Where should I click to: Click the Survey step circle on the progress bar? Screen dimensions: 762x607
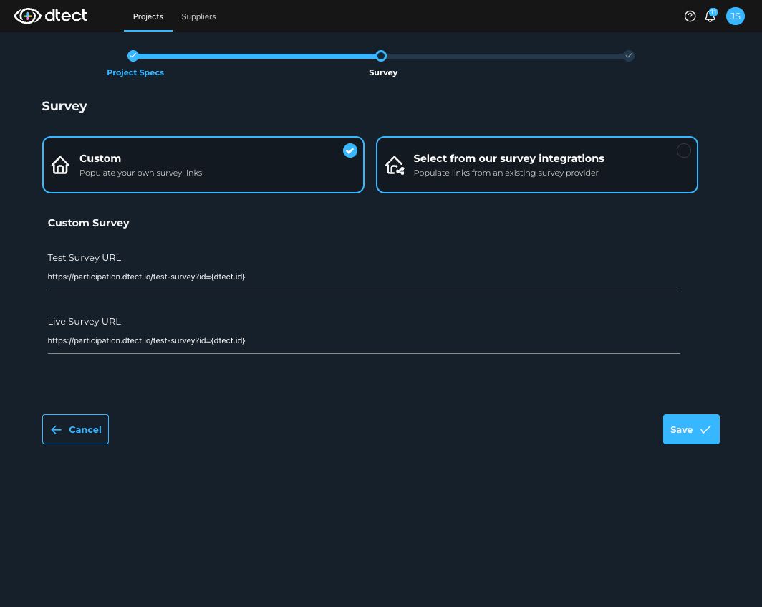(380, 55)
